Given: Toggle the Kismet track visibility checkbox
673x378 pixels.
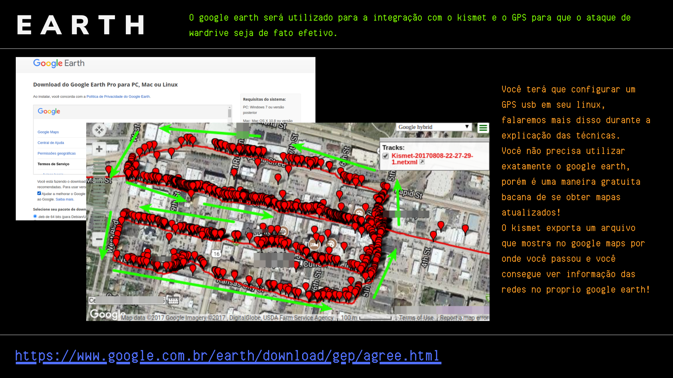Looking at the screenshot, I should click(x=386, y=156).
